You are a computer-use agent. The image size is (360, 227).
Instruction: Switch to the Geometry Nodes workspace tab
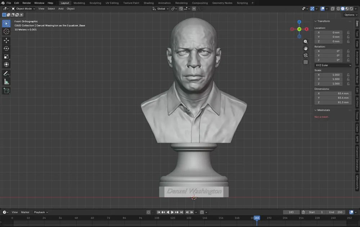pos(222,3)
